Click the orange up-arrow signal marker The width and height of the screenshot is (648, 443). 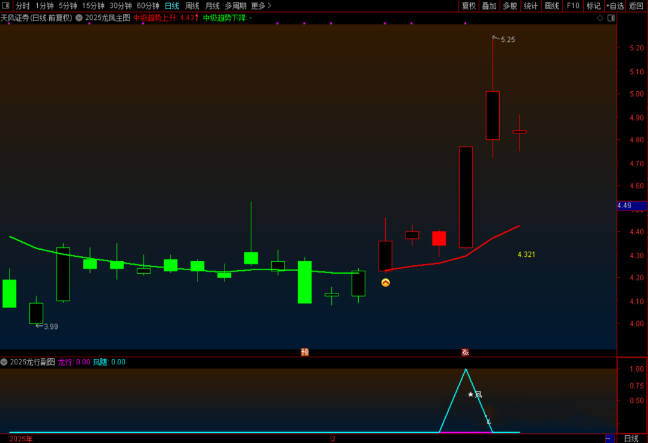[x=385, y=282]
